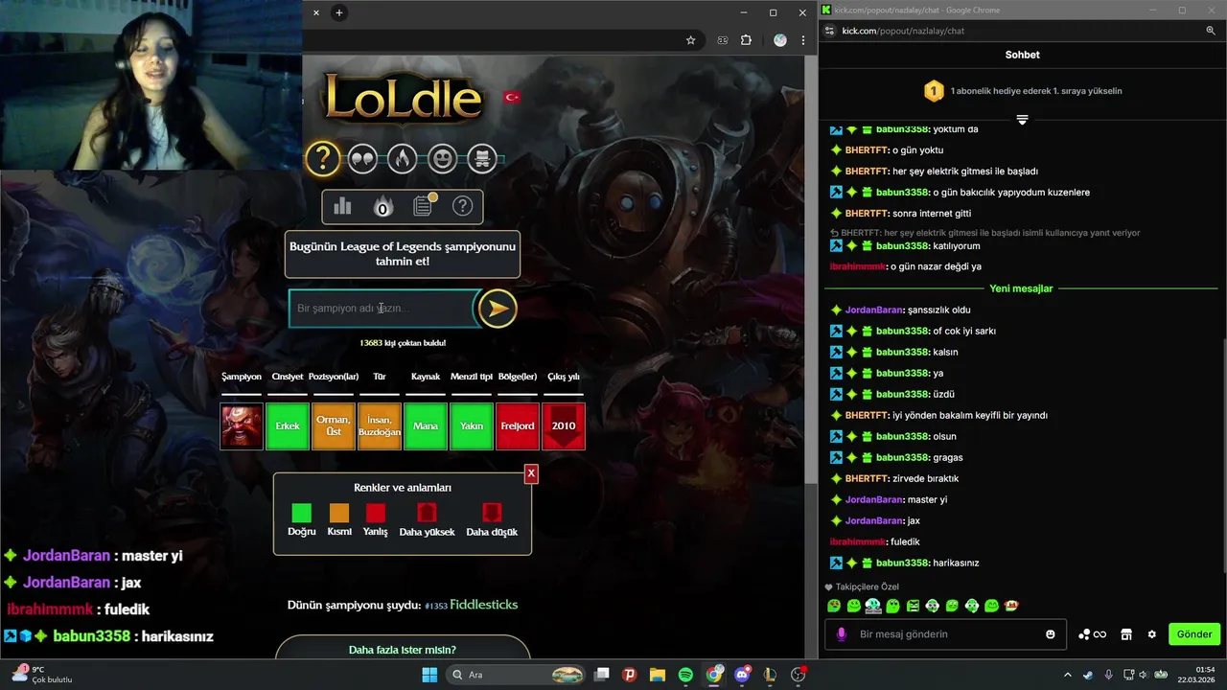
Task: Click the red Freljord region tile
Action: 518,426
